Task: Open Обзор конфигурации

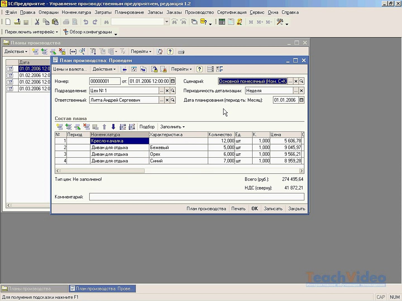Action: [x=88, y=32]
